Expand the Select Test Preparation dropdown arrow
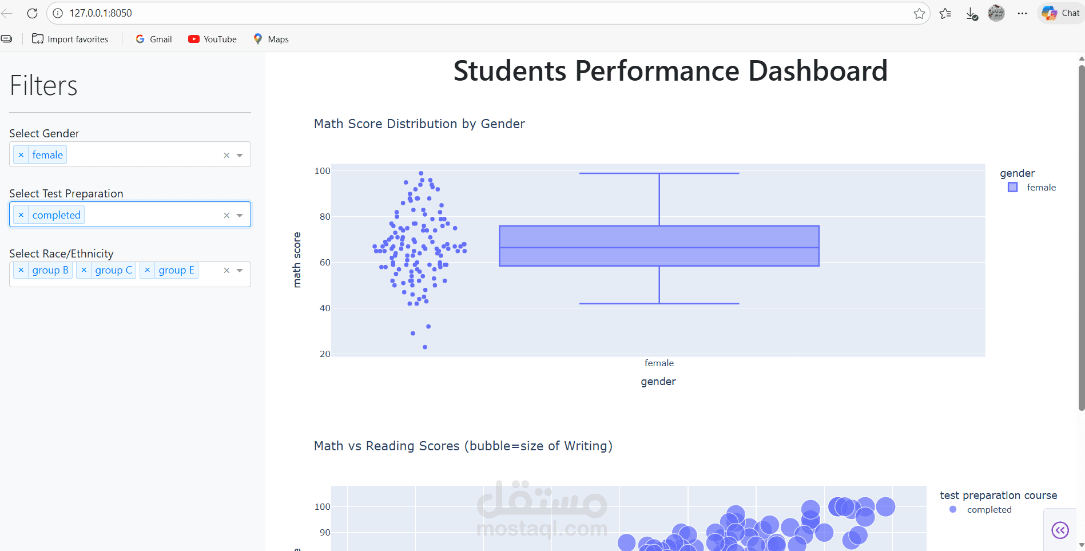The width and height of the screenshot is (1085, 551). (240, 215)
